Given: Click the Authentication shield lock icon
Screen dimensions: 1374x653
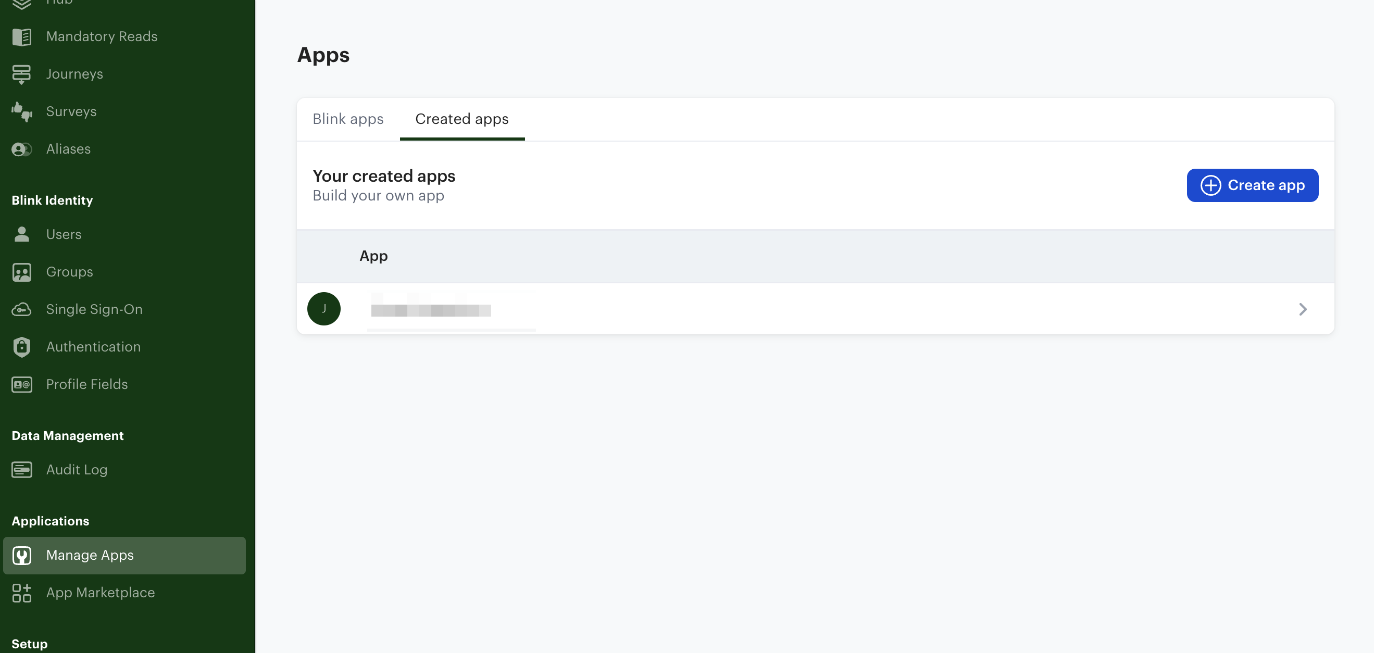Looking at the screenshot, I should [x=22, y=347].
